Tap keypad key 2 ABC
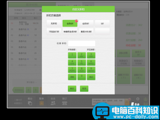The width and height of the screenshot is (160, 120). click(x=82, y=55)
